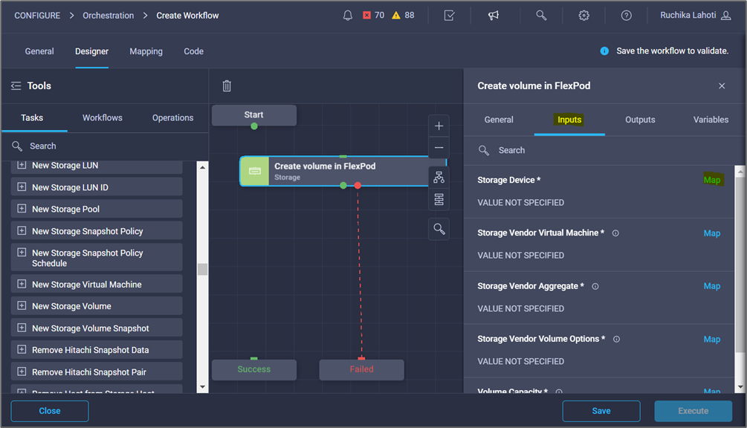747x428 pixels.
Task: Click the auto-align hierarchy layout icon
Action: click(439, 177)
